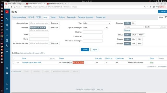
Task: Sort the table by the Nome column
Action: 24,58
